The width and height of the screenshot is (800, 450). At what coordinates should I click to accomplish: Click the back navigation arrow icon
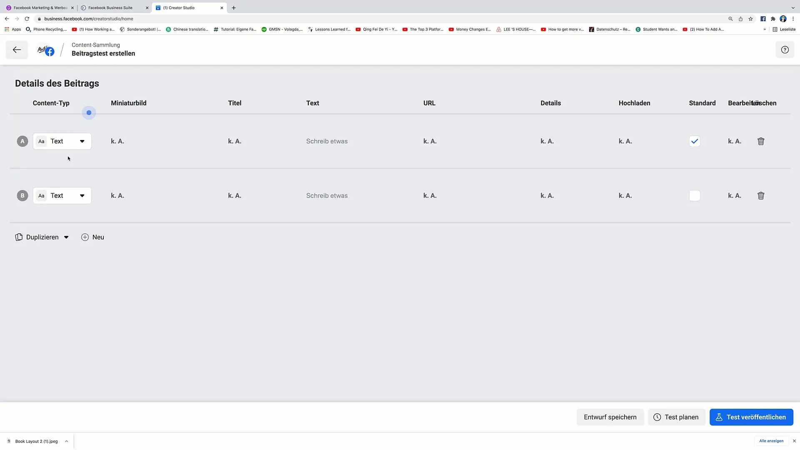(x=17, y=50)
